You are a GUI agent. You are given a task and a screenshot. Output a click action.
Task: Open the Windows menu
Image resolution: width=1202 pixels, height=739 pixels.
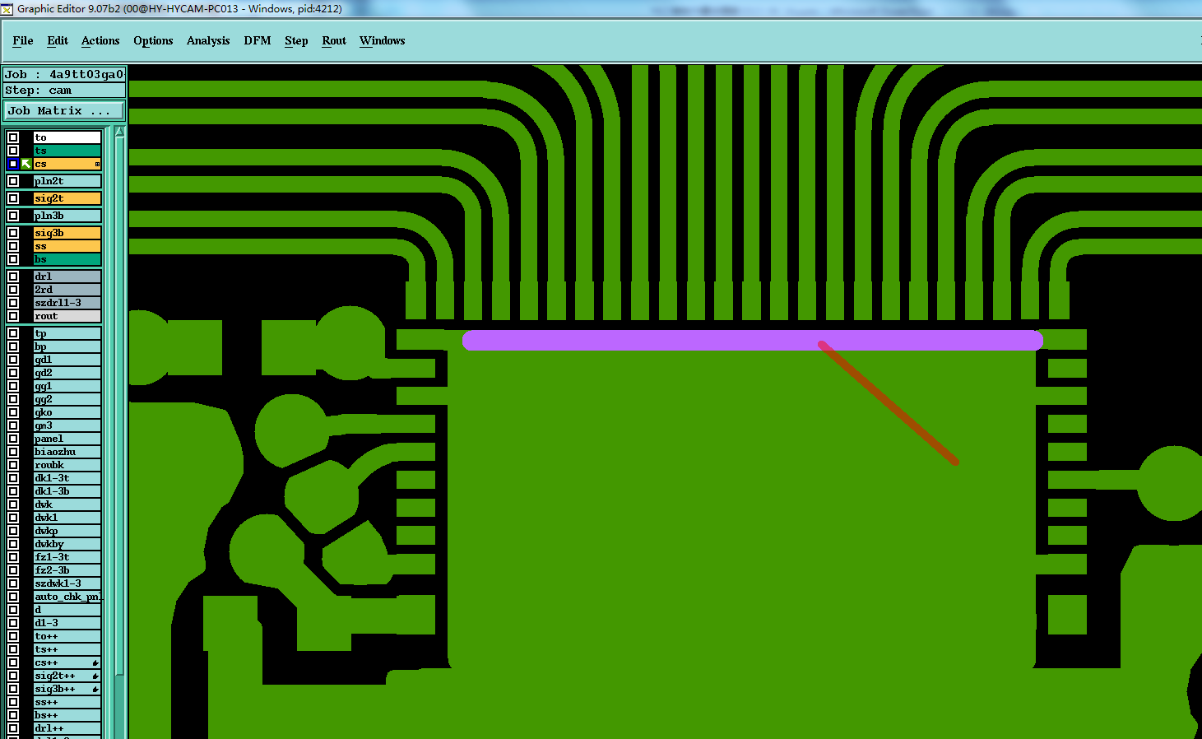(x=383, y=40)
